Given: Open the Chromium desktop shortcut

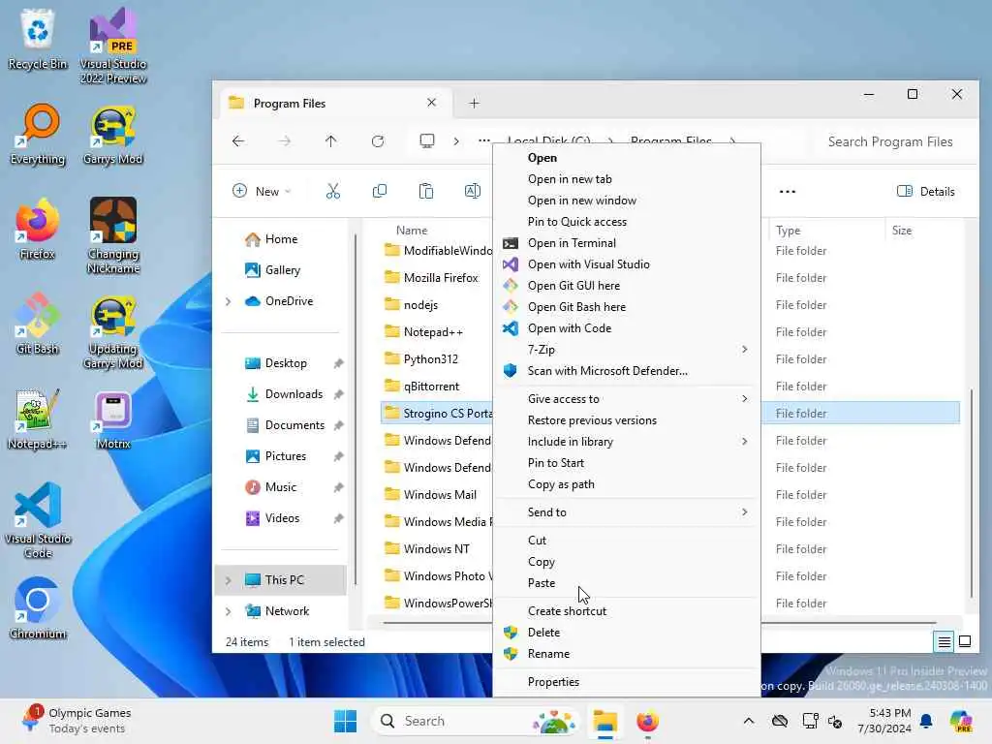Looking at the screenshot, I should (38, 609).
